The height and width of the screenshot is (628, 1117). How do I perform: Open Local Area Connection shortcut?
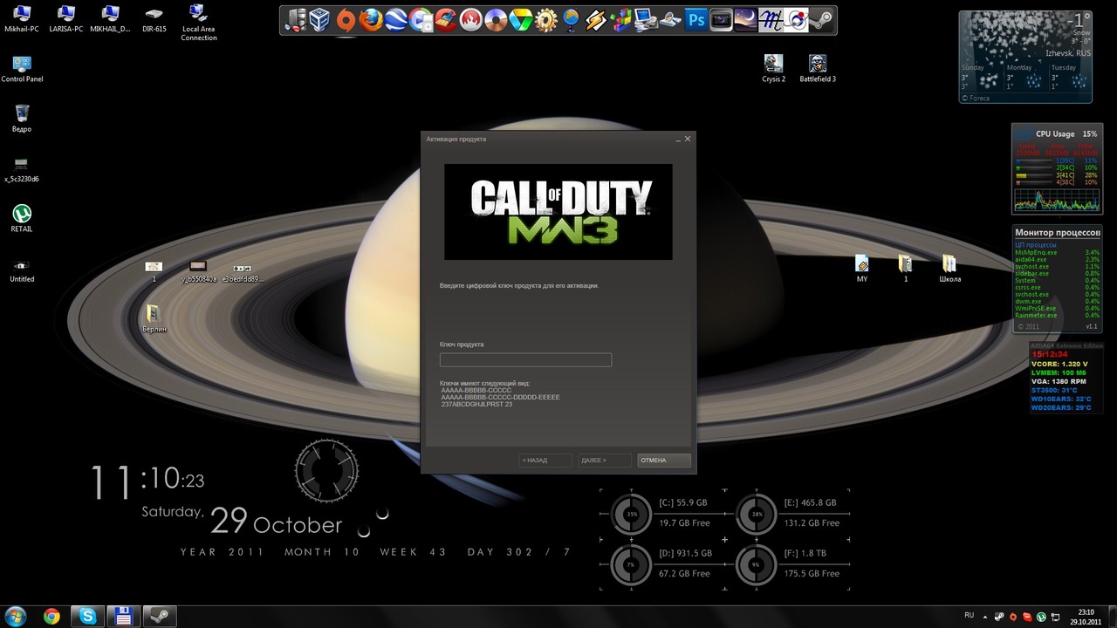tap(199, 22)
